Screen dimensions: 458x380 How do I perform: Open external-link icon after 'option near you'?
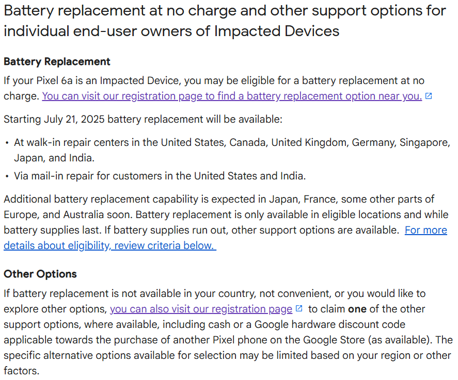429,96
